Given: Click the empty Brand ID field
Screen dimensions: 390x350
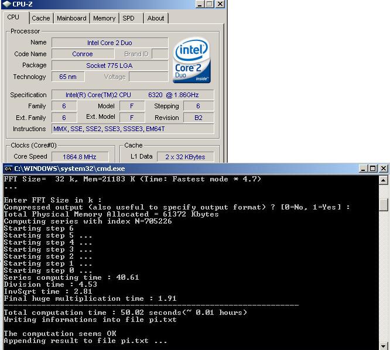Looking at the screenshot, I should [160, 54].
